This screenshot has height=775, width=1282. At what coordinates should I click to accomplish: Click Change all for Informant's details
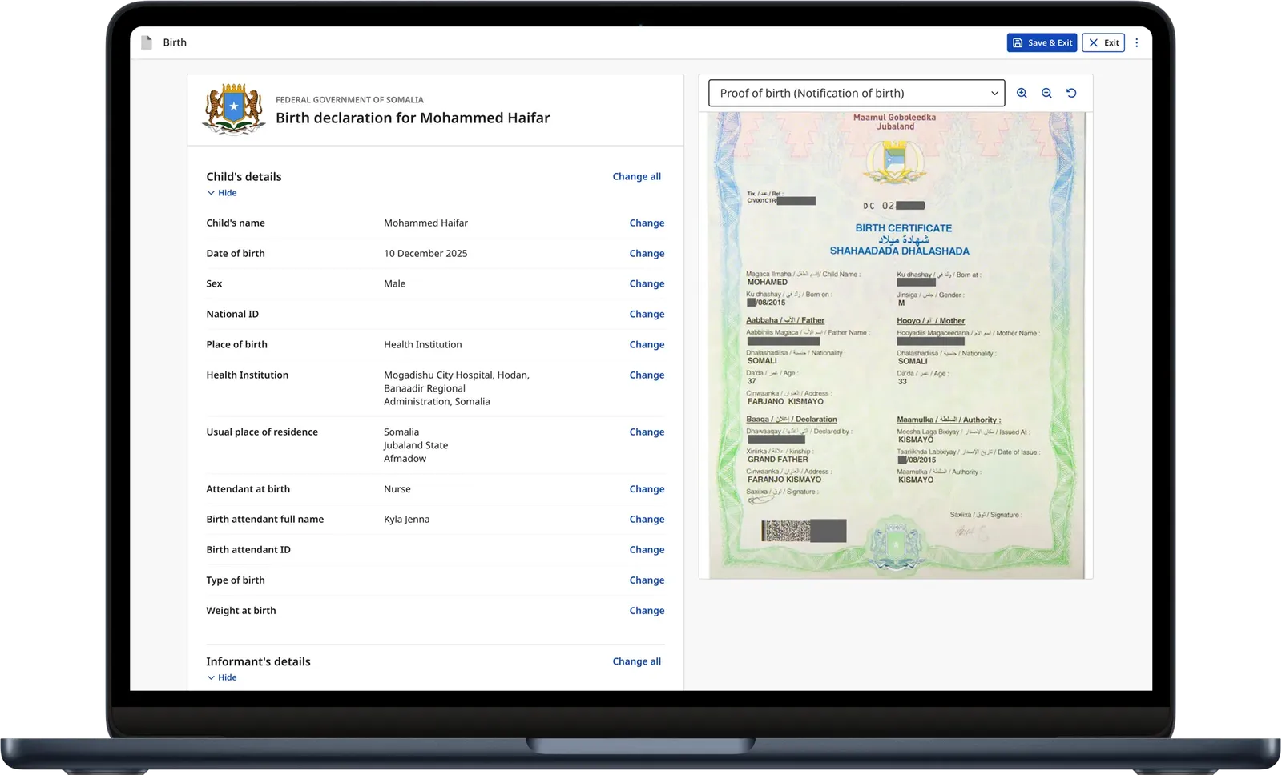tap(637, 661)
